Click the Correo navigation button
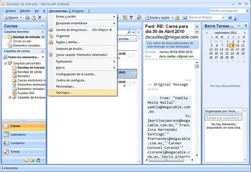 [24, 126]
